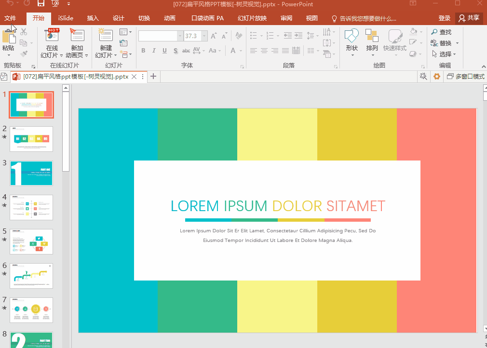
Task: Click the 新建幻灯片 new slide icon
Action: pyautogui.click(x=105, y=36)
